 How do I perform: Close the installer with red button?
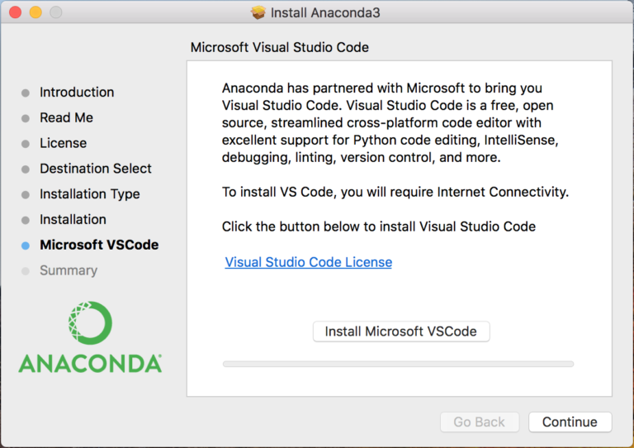coord(16,12)
